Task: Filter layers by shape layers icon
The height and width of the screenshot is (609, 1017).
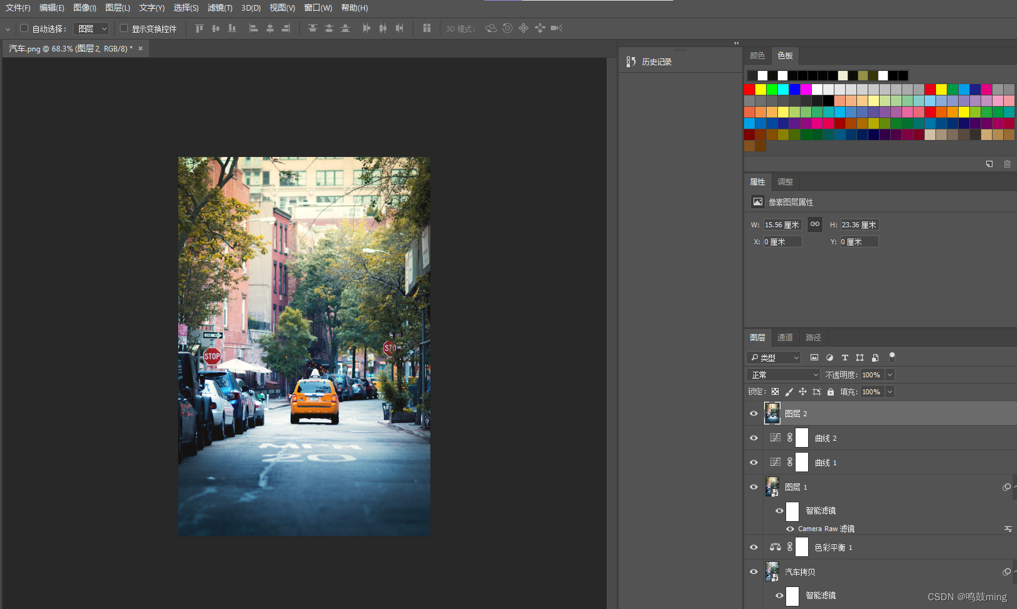Action: pos(860,357)
